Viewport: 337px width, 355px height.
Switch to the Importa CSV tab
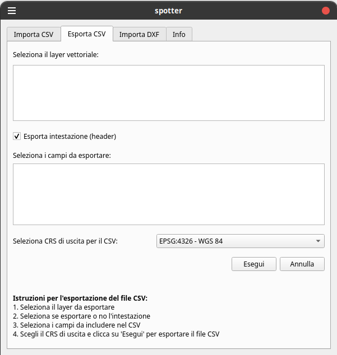point(34,34)
